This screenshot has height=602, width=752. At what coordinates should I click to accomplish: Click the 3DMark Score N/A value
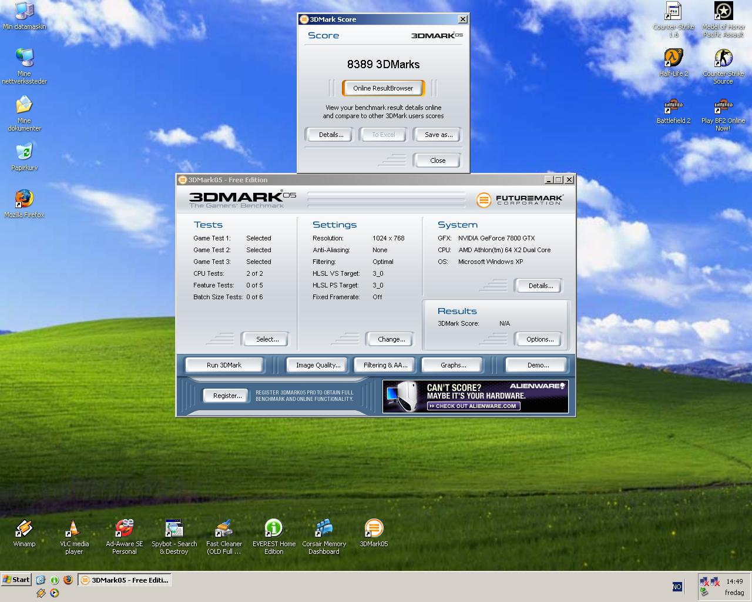click(x=505, y=323)
